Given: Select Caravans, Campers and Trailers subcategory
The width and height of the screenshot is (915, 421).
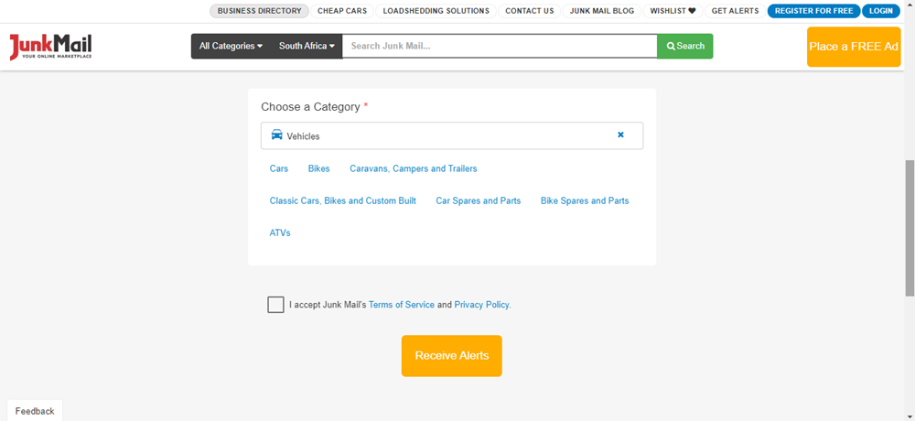Looking at the screenshot, I should (414, 168).
